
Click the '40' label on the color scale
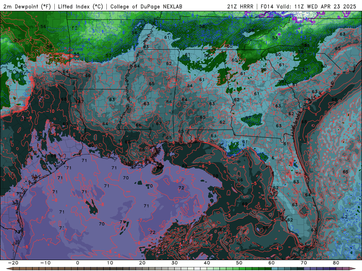pos(207,263)
